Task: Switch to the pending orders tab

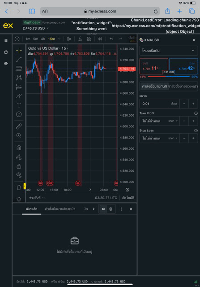Action: [60, 209]
